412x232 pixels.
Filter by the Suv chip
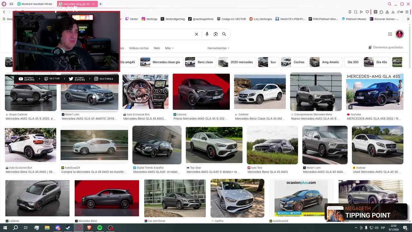pyautogui.click(x=268, y=62)
